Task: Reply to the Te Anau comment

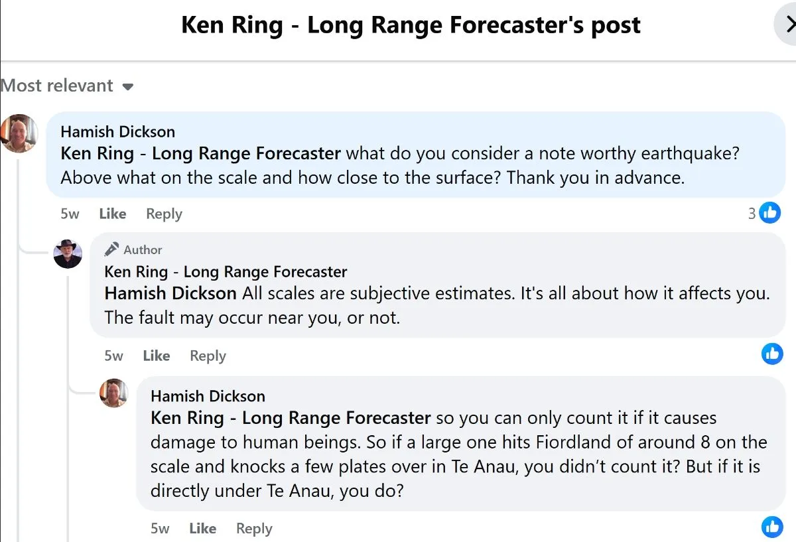Action: 254,528
